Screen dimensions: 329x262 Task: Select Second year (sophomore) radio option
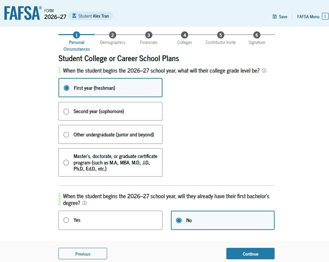[67, 111]
